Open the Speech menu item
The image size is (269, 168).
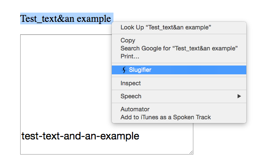pyautogui.click(x=131, y=96)
